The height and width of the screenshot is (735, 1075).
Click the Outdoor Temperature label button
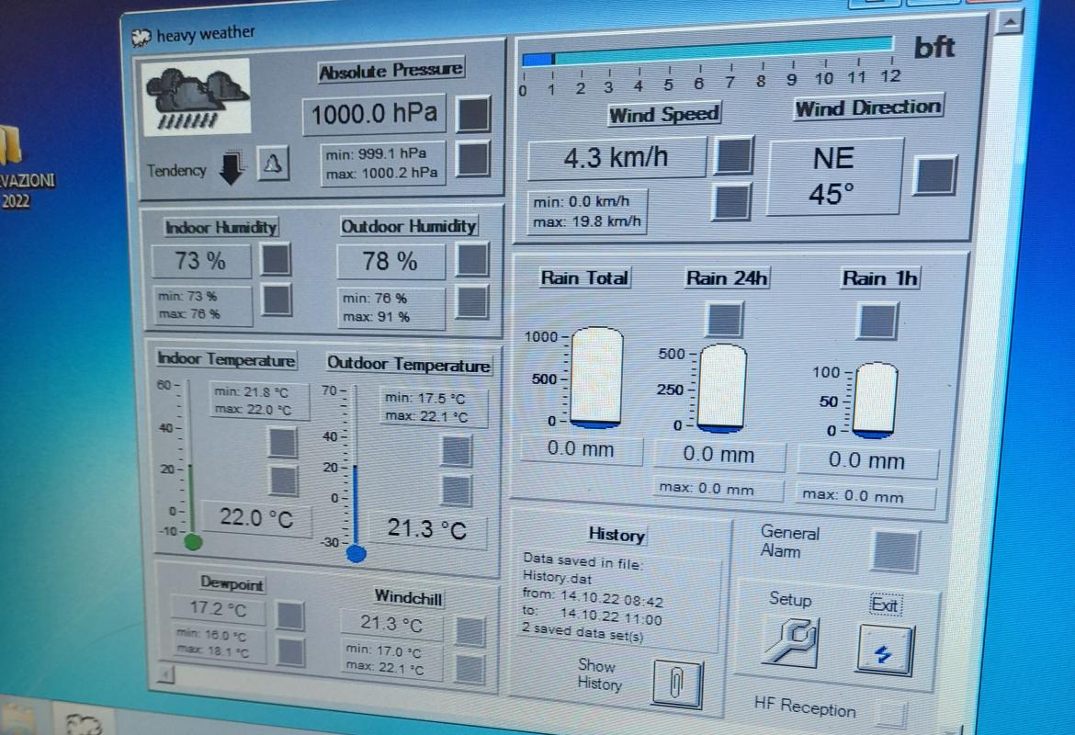click(409, 365)
